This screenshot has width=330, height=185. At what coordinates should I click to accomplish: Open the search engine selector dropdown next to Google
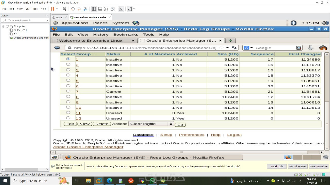tap(251, 48)
